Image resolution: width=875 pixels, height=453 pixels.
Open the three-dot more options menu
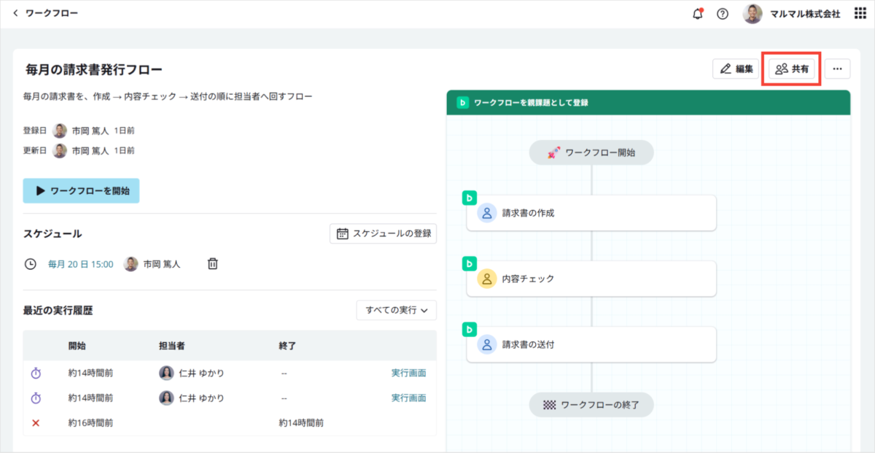point(837,69)
